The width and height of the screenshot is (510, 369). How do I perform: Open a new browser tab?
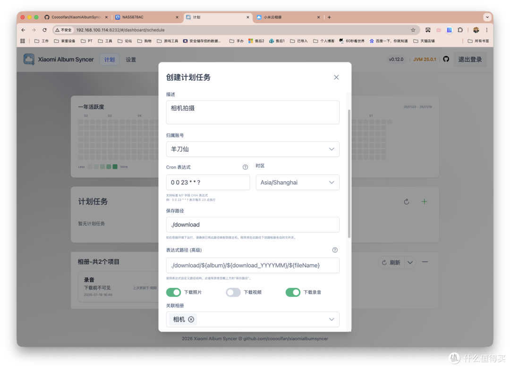point(329,17)
